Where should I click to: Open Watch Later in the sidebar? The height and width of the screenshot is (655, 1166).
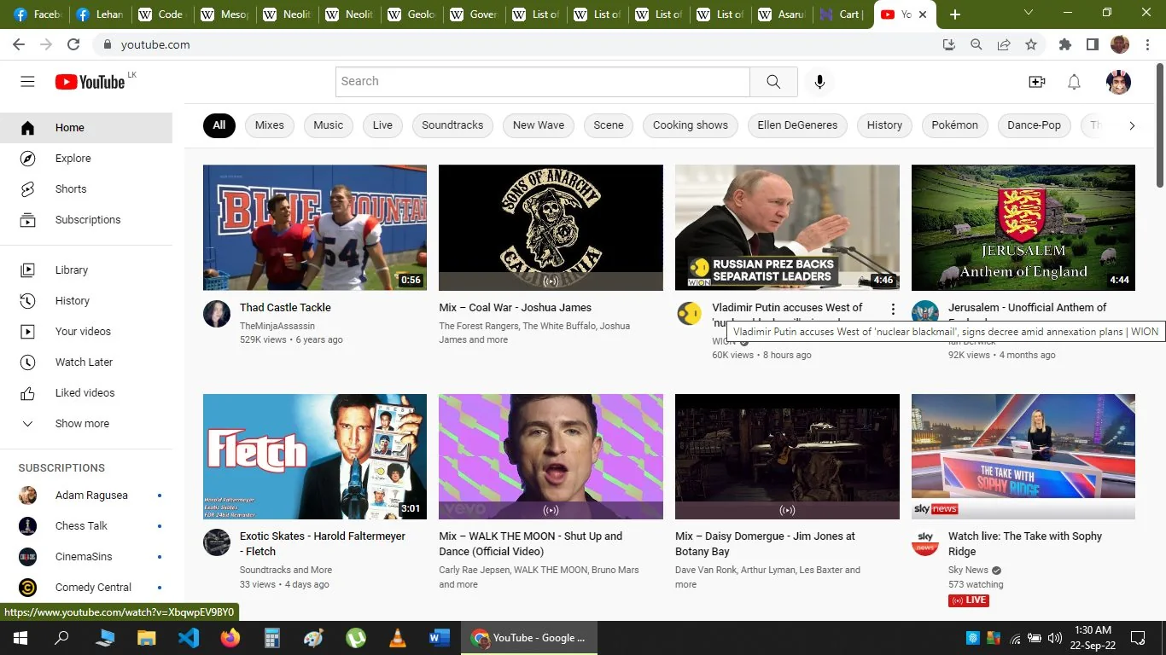click(86, 362)
